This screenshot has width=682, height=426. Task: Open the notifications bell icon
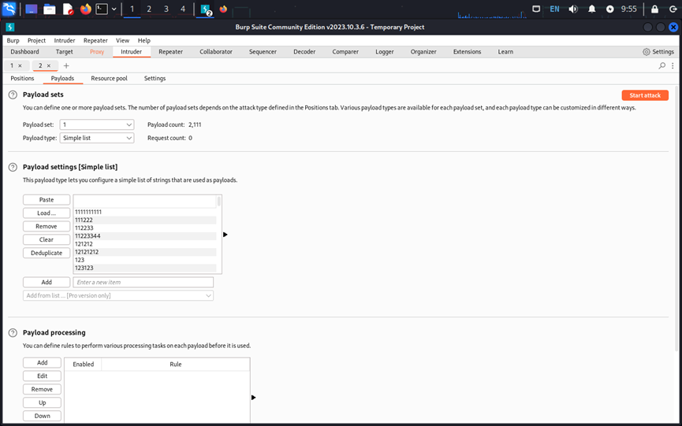(591, 9)
